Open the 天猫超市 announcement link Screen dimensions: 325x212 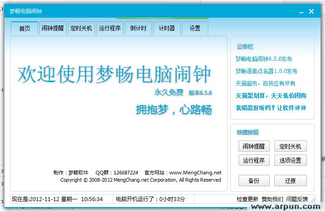coord(265,83)
